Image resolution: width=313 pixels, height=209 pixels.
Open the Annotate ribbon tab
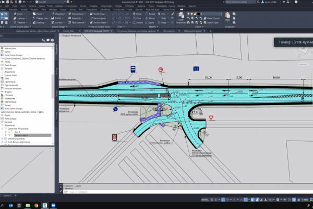13,9
